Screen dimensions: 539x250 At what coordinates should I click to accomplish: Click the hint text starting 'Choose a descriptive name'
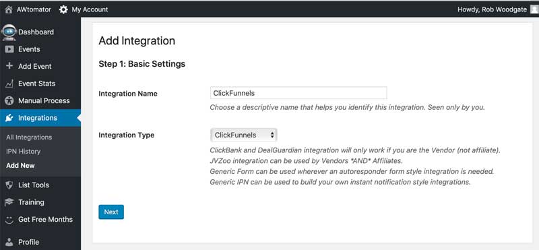click(x=347, y=107)
